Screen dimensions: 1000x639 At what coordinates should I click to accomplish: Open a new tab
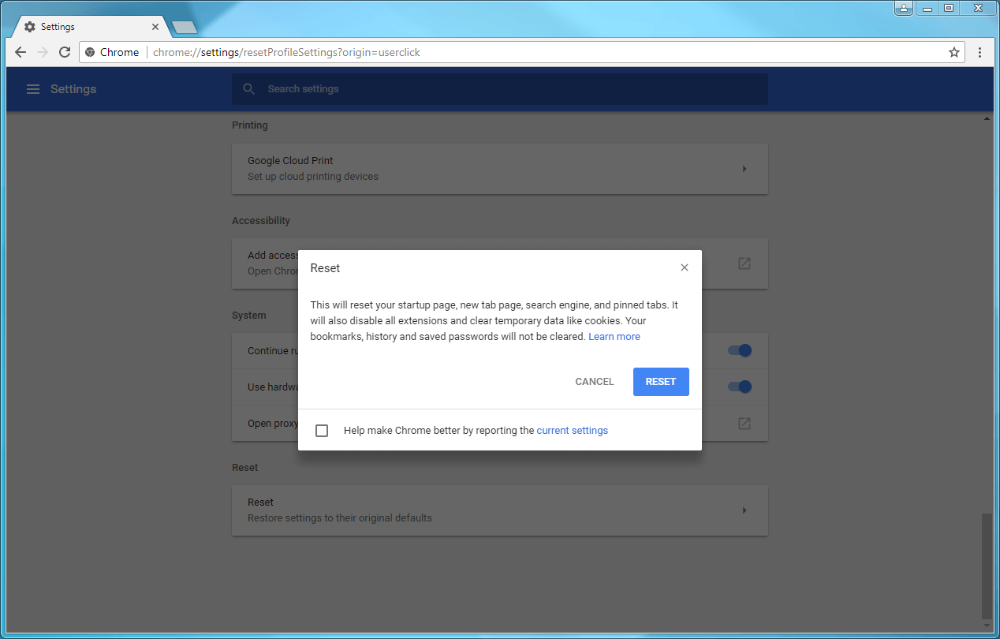pos(185,28)
